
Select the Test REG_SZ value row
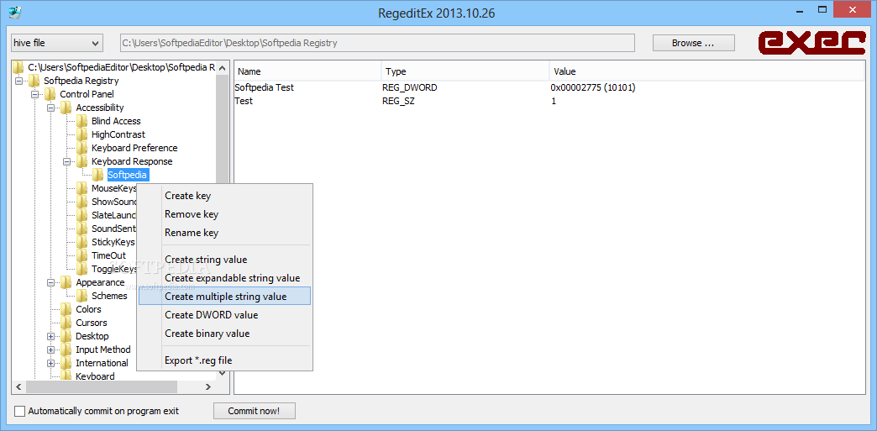tap(549, 102)
